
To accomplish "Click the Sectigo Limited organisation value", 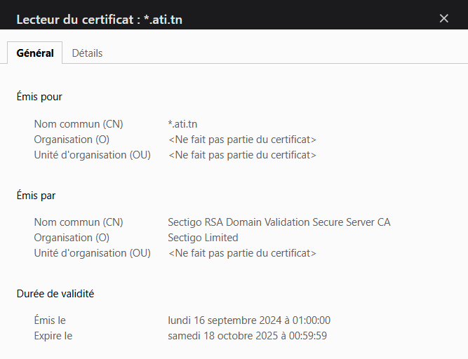I will click(203, 238).
